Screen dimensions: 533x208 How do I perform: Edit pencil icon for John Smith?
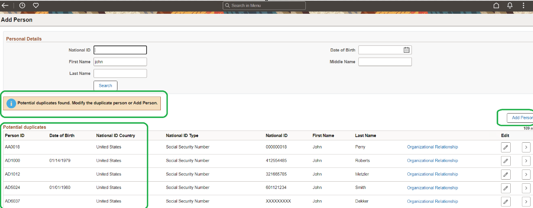coord(505,188)
